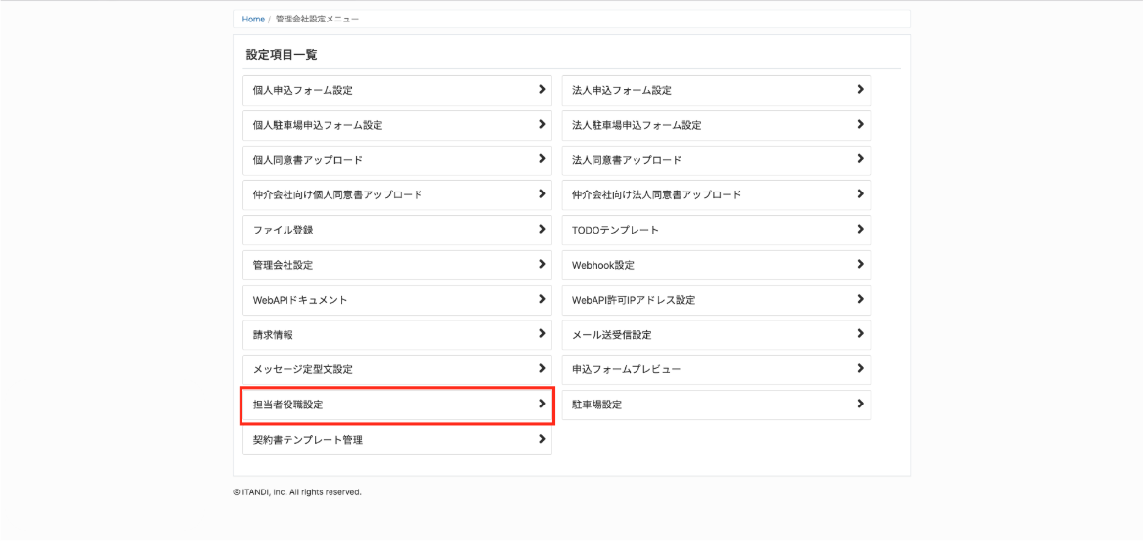Open 仲介会社向け個人同意書アップロード
The image size is (1143, 554).
pyautogui.click(x=397, y=195)
